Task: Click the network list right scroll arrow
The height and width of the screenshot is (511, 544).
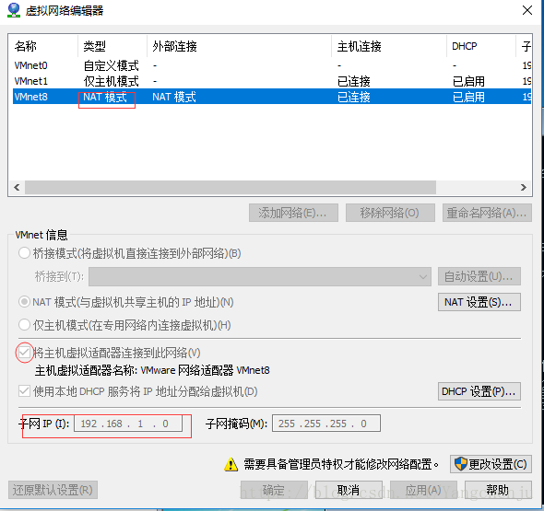Action: (x=524, y=188)
